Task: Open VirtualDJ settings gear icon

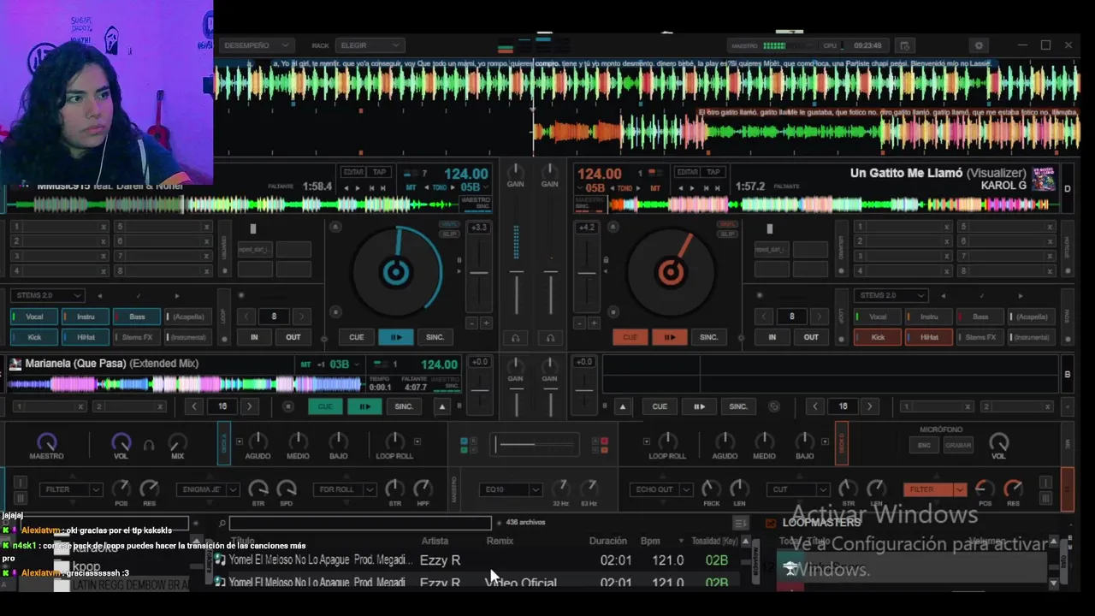Action: click(980, 45)
